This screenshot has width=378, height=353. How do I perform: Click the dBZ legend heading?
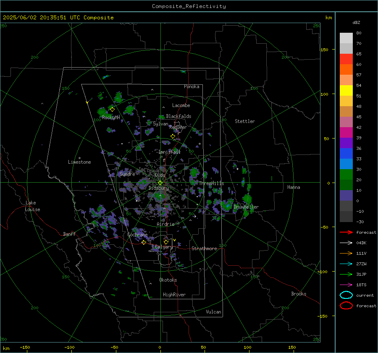[356, 22]
